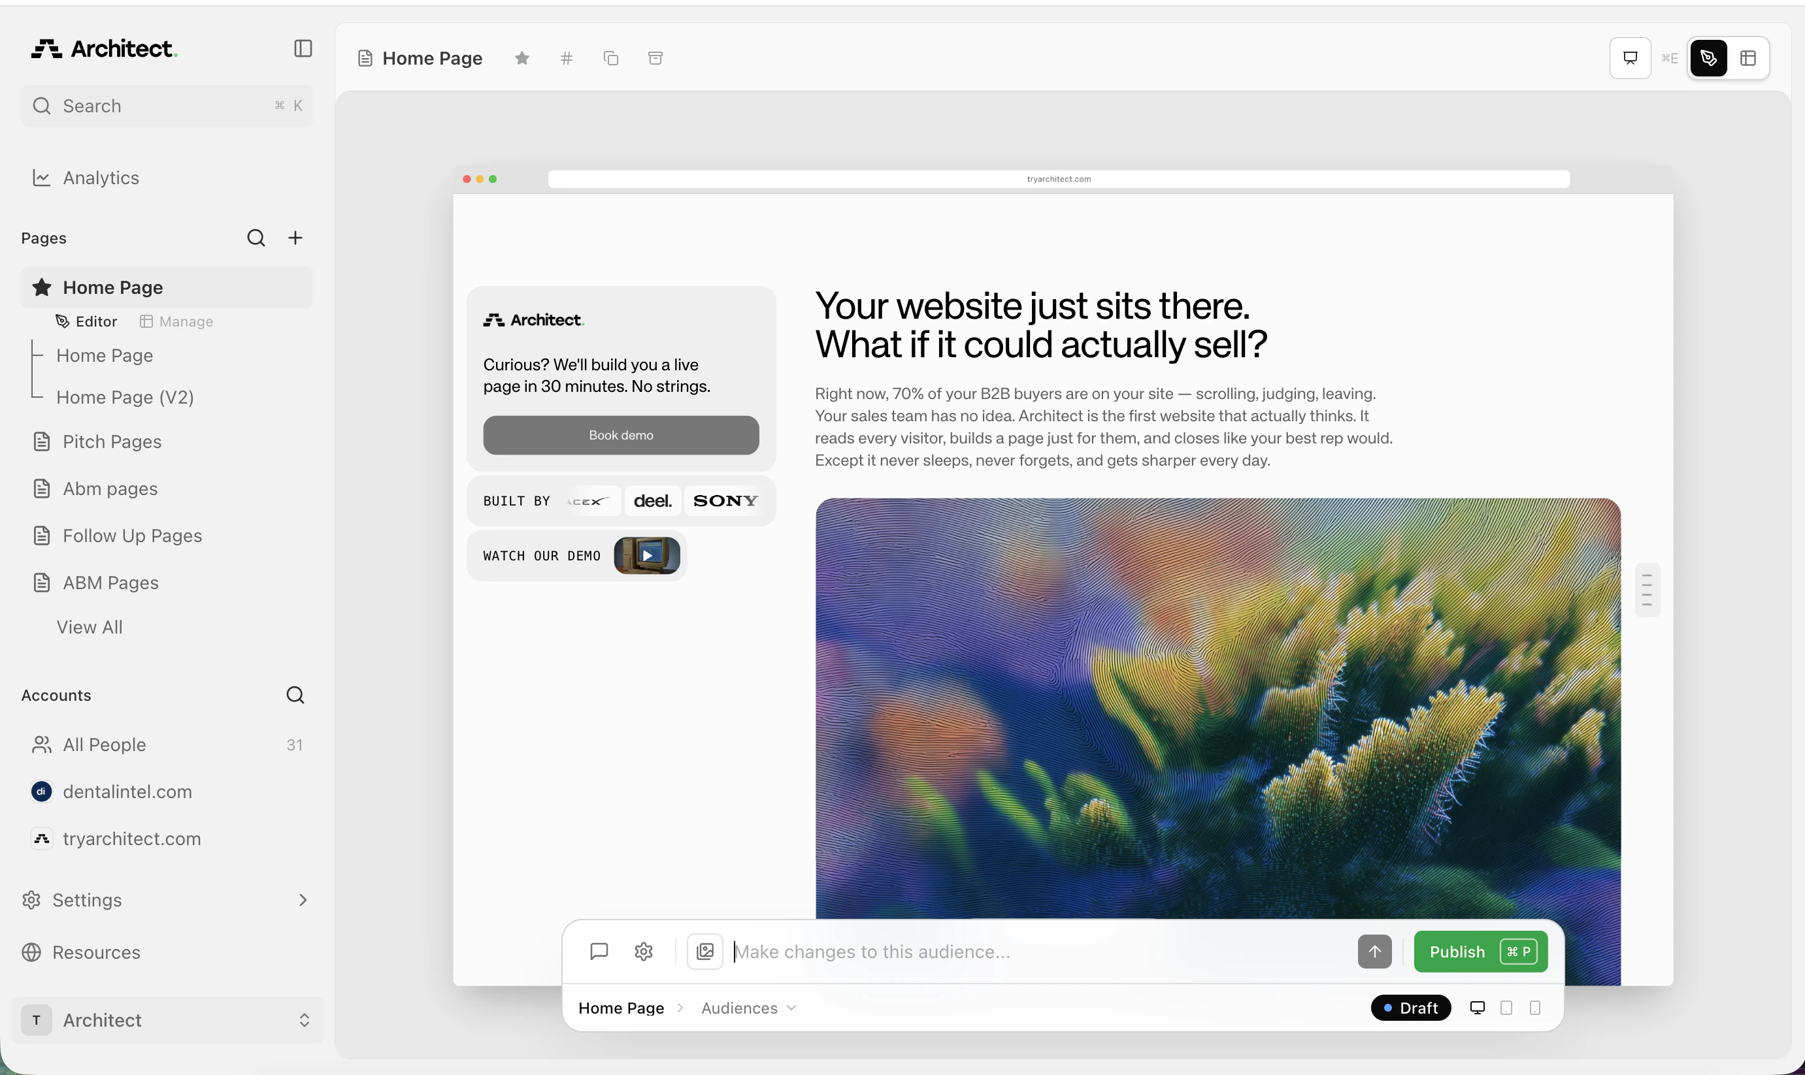
Task: Click the hero coral image
Action: 1218,709
